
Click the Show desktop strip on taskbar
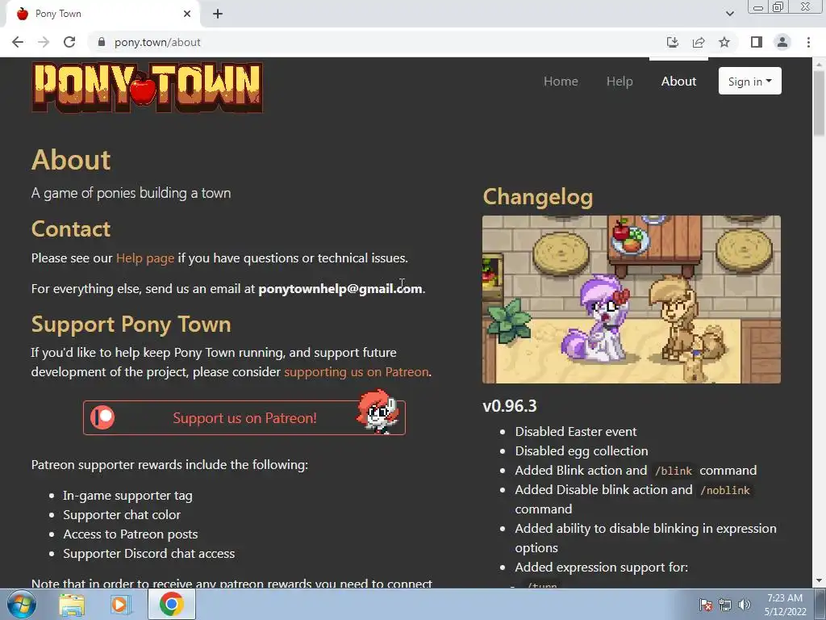[820, 604]
